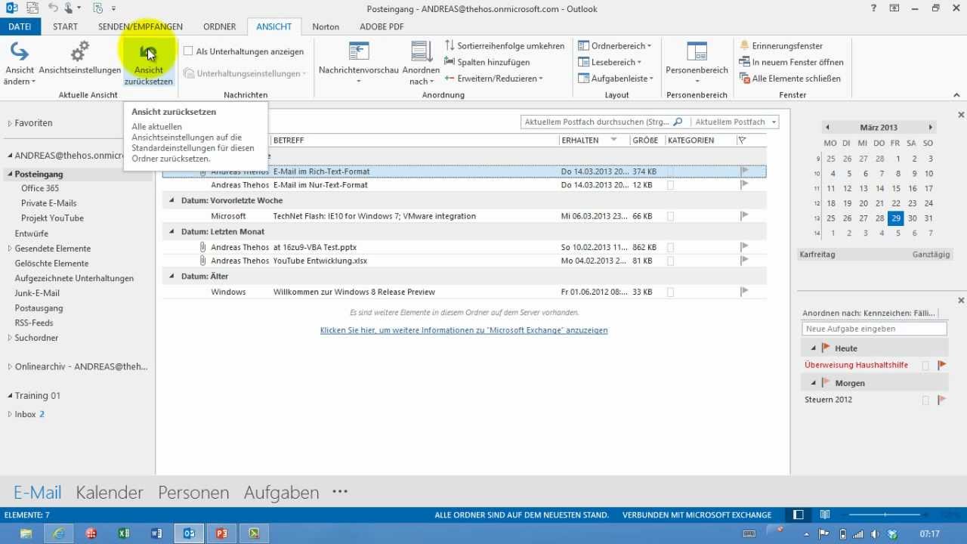This screenshot has width=967, height=544.
Task: Select Projekt YouTube folder
Action: tap(52, 218)
